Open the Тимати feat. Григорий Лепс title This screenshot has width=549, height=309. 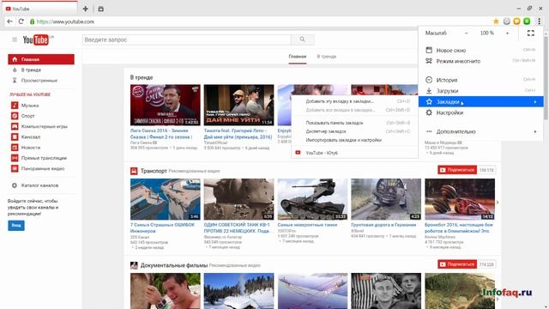click(238, 134)
